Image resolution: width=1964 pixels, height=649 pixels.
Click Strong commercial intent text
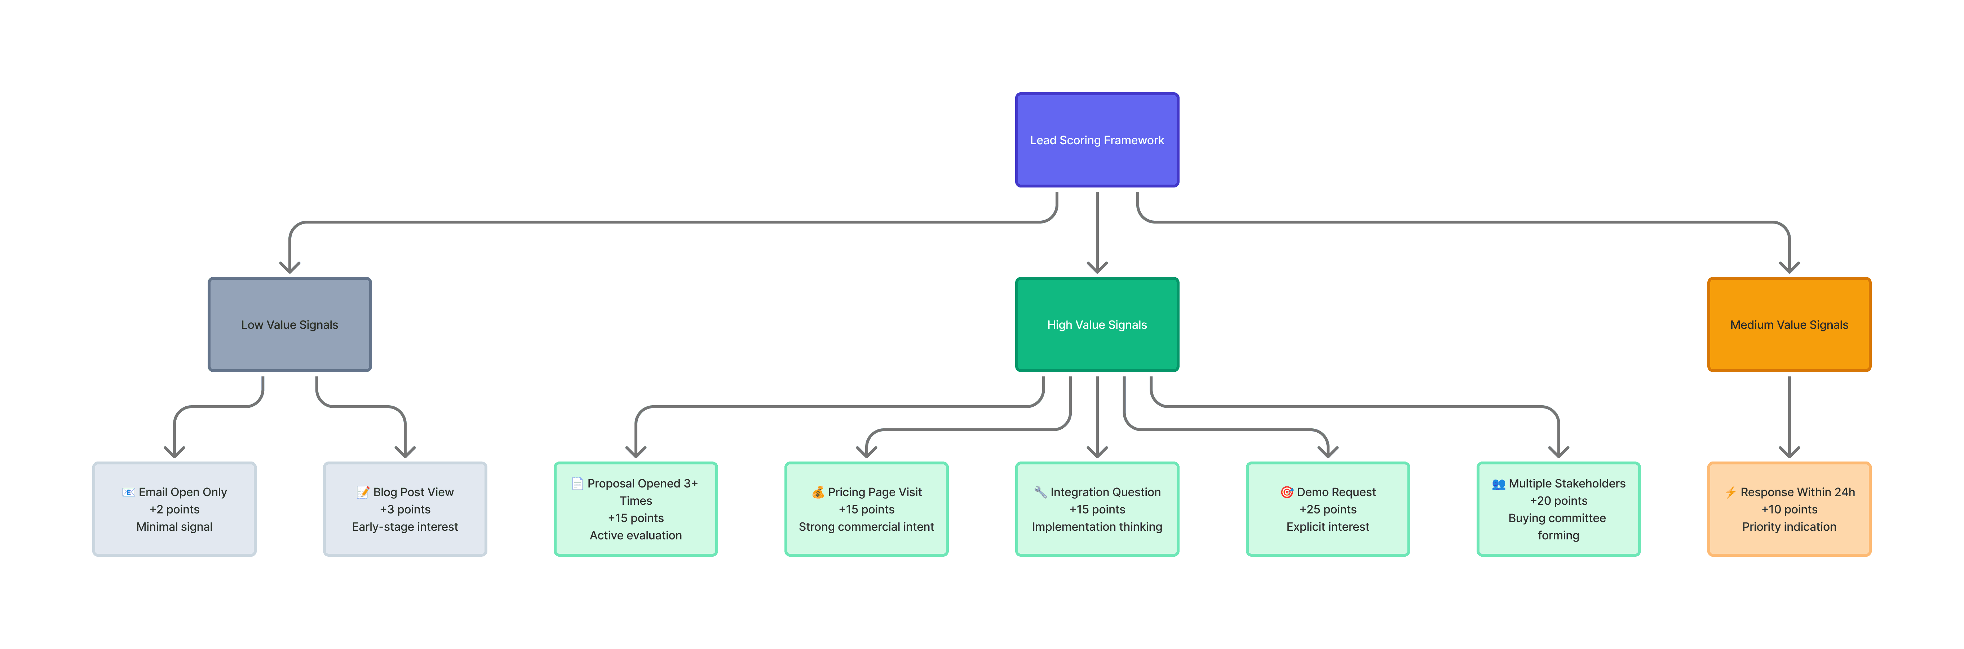[866, 527]
